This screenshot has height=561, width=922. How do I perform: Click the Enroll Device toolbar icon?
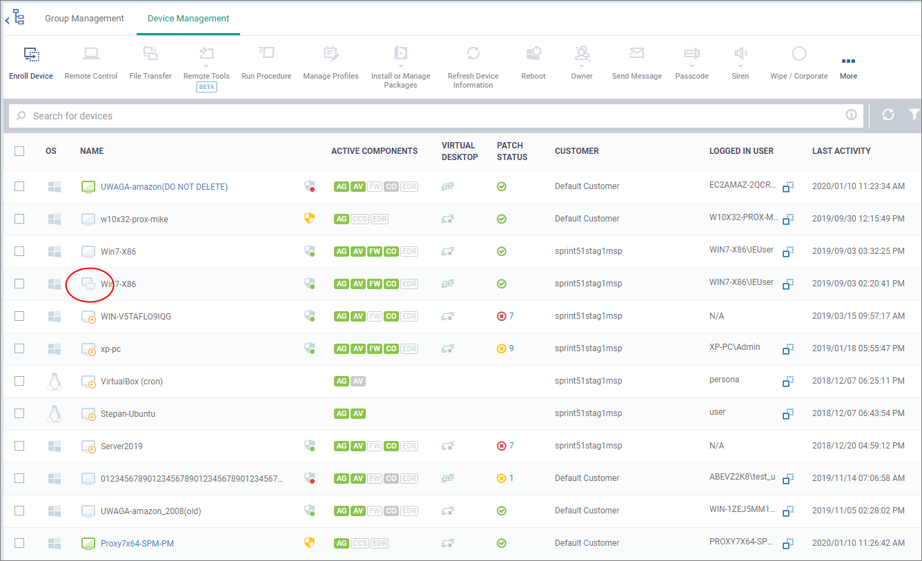31,63
